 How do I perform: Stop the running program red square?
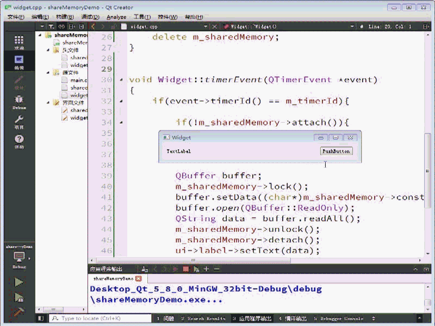[186, 269]
